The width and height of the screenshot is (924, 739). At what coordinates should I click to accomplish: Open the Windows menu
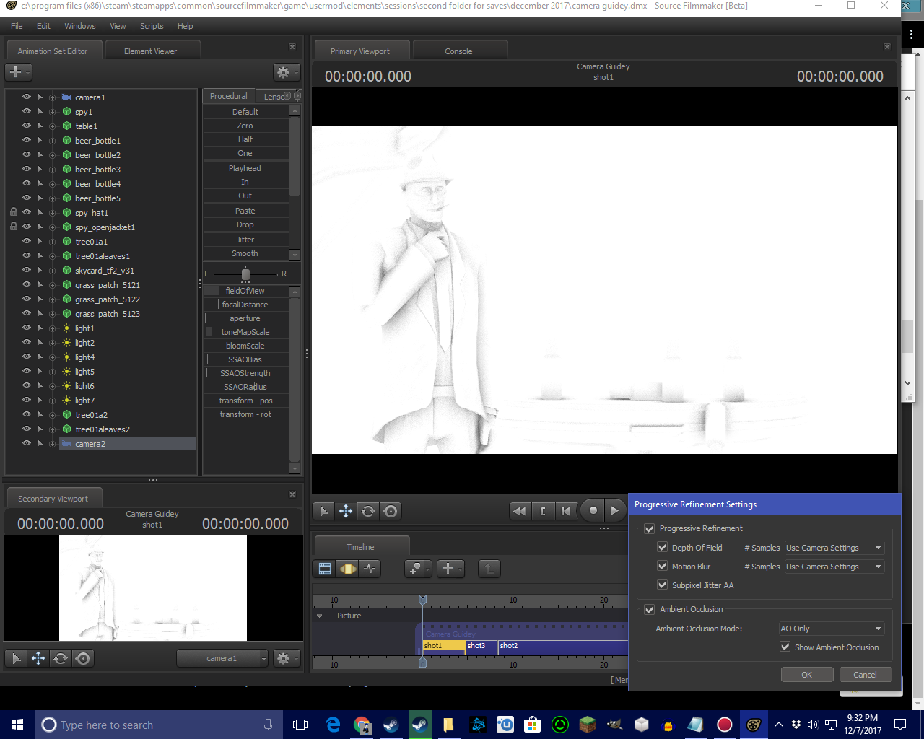coord(80,26)
